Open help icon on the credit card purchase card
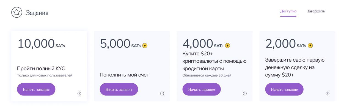Viewport: 352px width, 110px height. coord(245,94)
